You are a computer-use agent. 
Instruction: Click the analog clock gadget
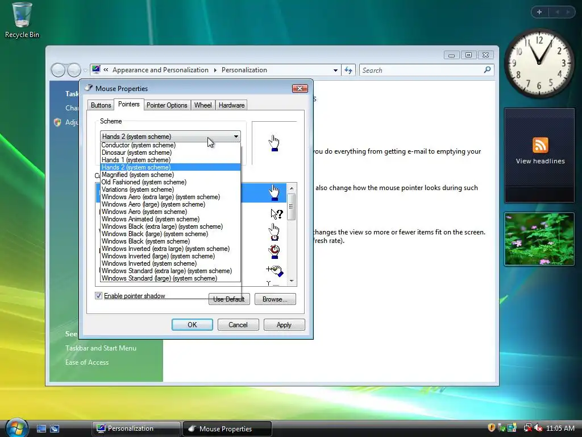point(539,63)
